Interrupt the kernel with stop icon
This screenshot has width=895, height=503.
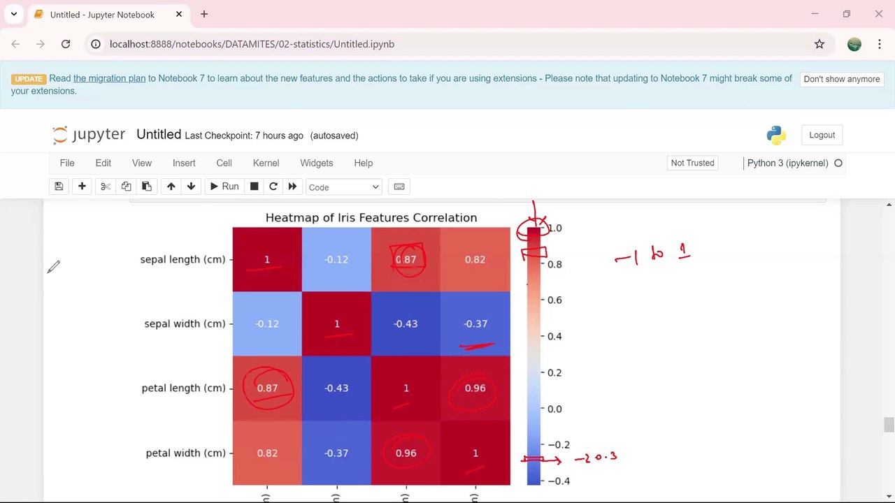[254, 187]
